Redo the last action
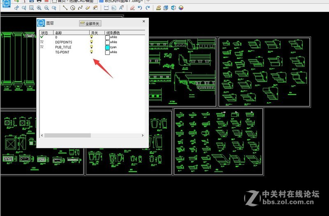329x216 pixels. tap(148, 8)
